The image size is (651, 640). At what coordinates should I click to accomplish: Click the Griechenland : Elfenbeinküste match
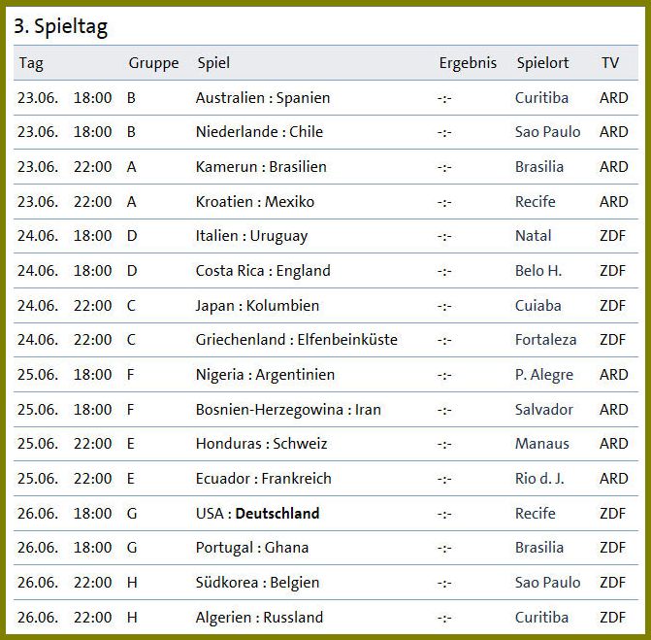click(x=297, y=340)
